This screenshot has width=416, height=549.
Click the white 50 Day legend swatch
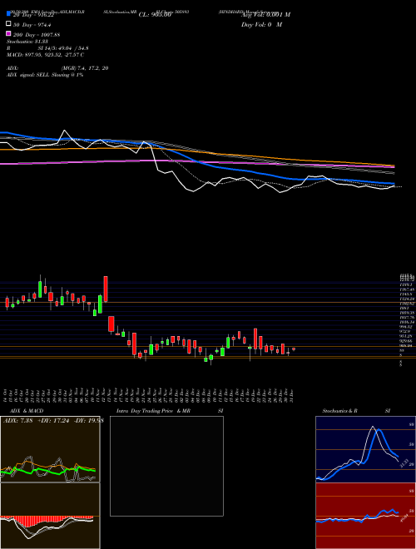(x=9, y=24)
